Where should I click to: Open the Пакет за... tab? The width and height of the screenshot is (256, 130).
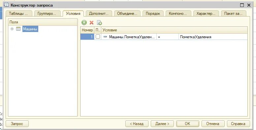point(234,14)
